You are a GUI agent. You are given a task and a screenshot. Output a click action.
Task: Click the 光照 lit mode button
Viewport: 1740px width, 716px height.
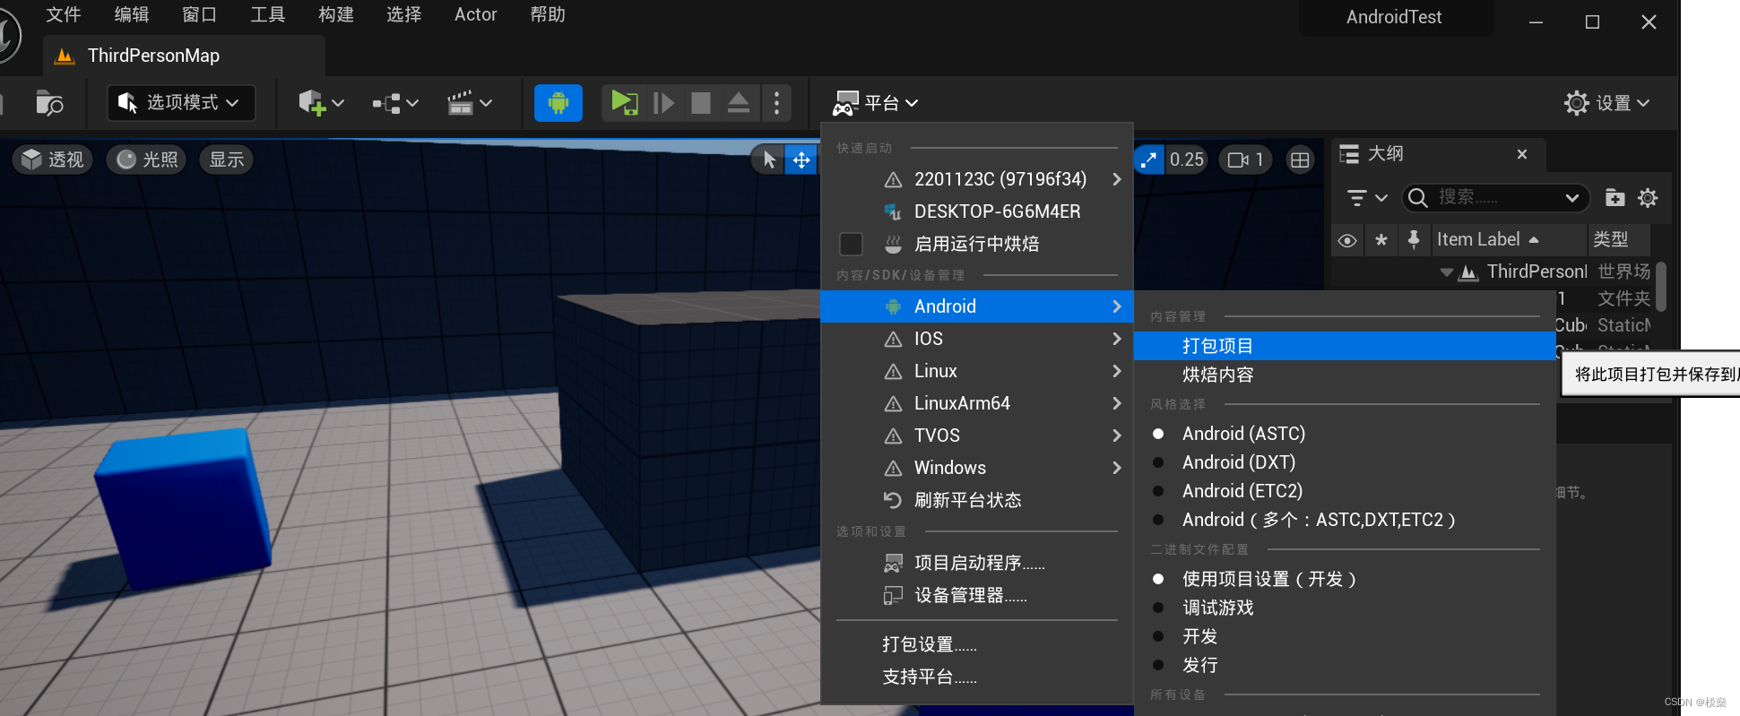[x=147, y=160]
